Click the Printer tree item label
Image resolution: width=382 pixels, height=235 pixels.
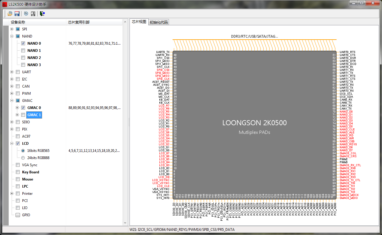[27, 194]
